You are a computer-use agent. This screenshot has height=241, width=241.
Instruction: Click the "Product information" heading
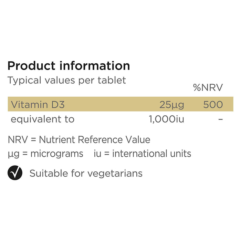[x=69, y=65]
